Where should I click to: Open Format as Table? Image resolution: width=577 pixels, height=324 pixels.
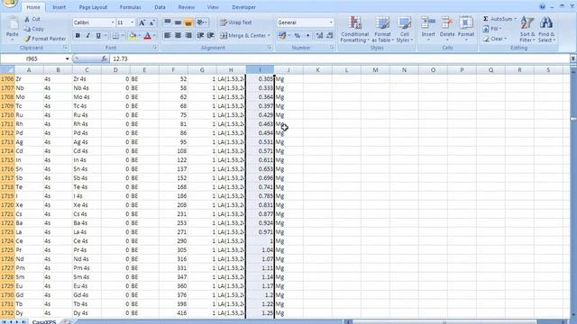382,30
